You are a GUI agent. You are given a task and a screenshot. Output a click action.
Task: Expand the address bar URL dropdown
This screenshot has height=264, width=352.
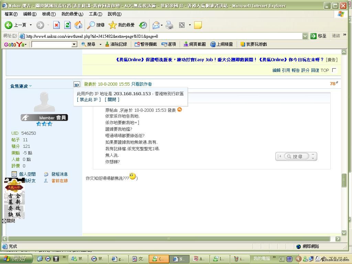coord(305,36)
